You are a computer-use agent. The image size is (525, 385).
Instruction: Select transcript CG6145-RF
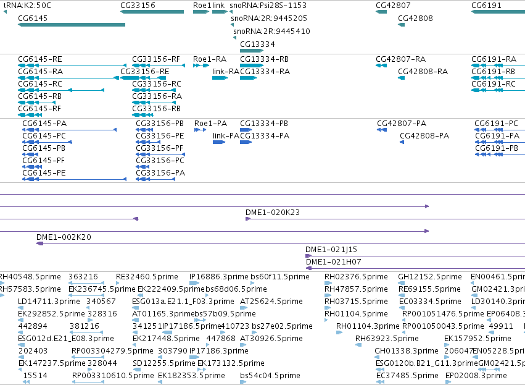tap(30, 115)
